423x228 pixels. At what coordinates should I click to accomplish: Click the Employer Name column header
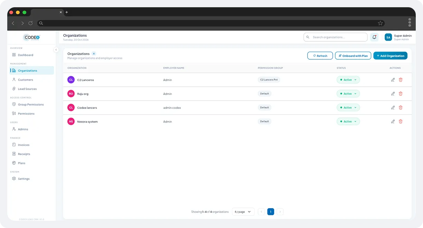[174, 68]
